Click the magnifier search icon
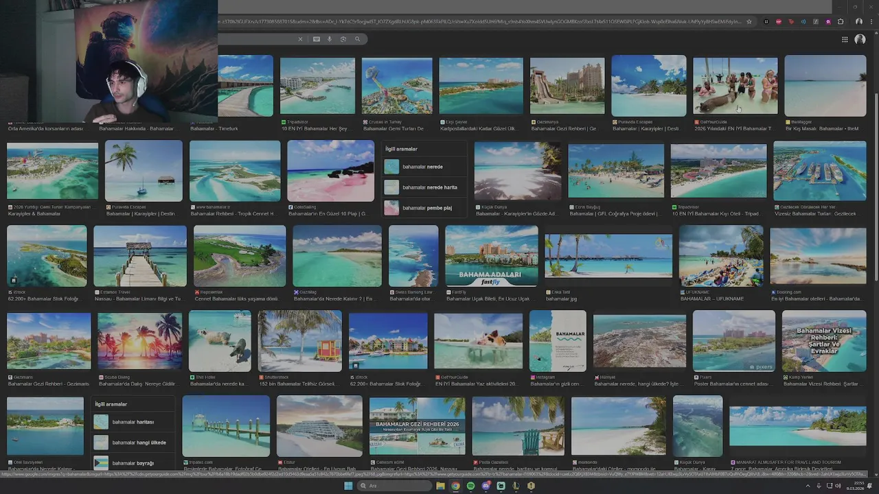879x494 pixels. 357,39
